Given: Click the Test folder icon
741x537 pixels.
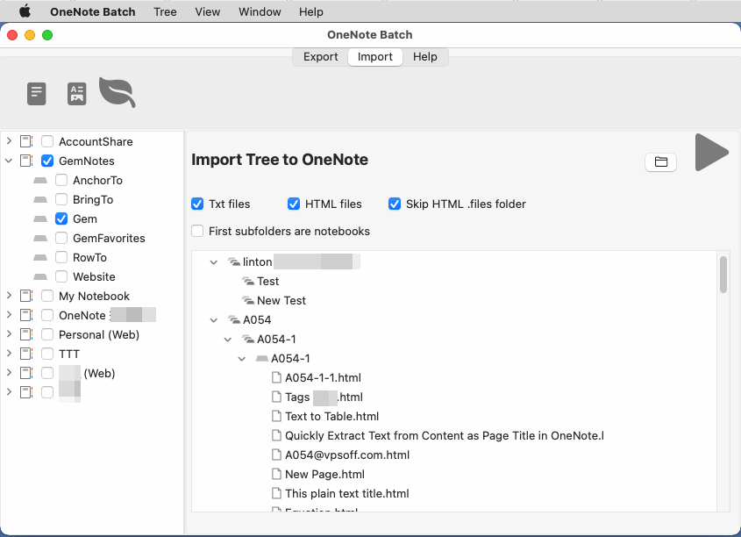Looking at the screenshot, I should point(248,281).
